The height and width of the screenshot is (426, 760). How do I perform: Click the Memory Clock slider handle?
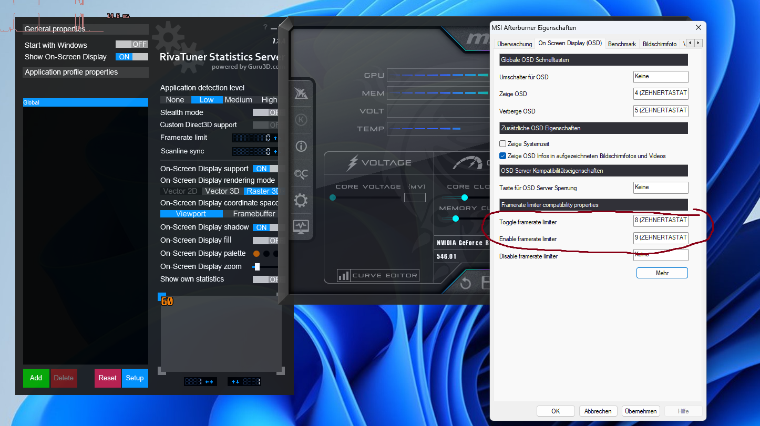(456, 219)
